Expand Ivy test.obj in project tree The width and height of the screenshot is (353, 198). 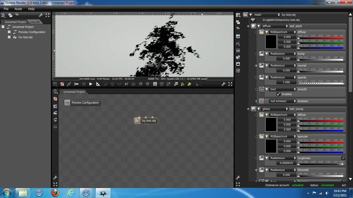pyautogui.click(x=9, y=37)
